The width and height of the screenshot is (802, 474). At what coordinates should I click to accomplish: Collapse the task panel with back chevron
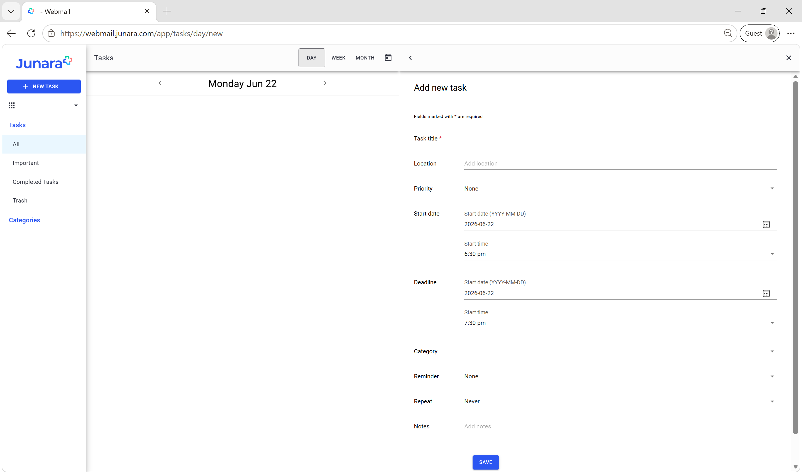[x=410, y=58]
